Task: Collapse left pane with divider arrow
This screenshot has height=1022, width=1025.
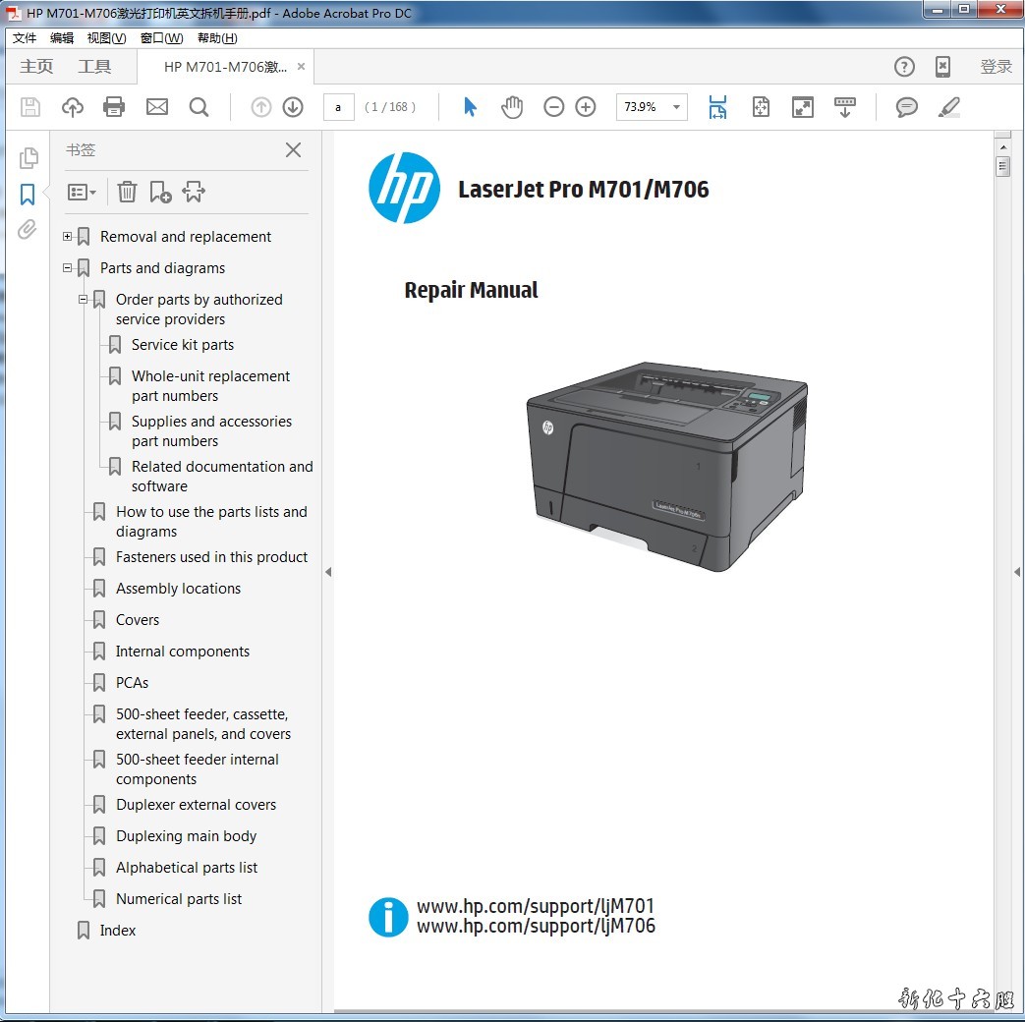Action: pos(328,572)
